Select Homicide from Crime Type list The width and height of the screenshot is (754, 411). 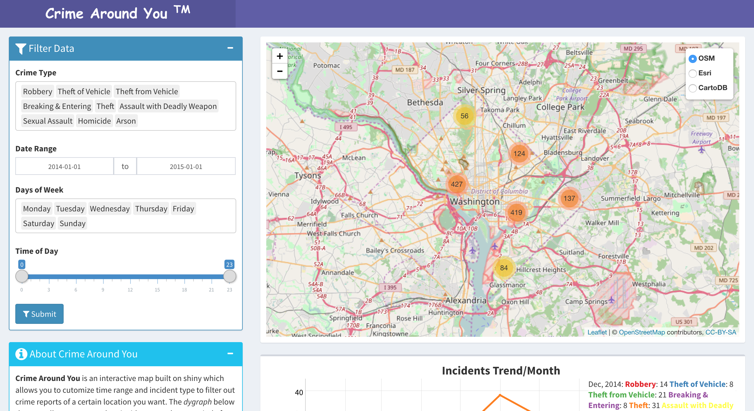[94, 120]
